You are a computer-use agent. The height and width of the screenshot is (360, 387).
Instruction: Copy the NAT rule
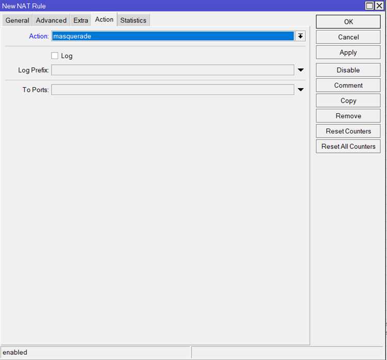point(348,101)
